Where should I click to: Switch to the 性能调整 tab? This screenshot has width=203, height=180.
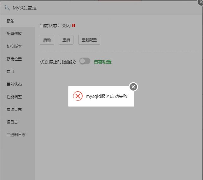(18, 97)
